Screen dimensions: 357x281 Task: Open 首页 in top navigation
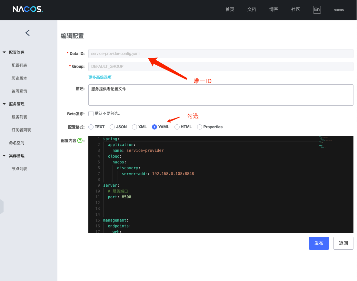[x=230, y=10]
